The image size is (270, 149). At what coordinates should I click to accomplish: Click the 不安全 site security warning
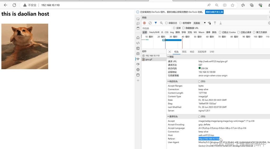click(30, 5)
